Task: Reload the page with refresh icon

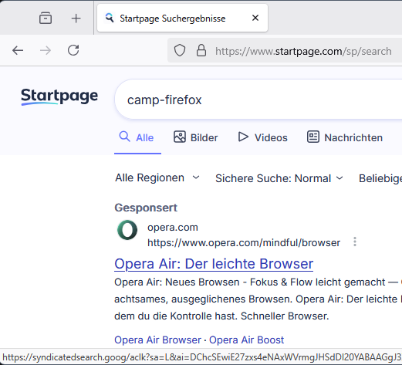Action: (x=73, y=50)
